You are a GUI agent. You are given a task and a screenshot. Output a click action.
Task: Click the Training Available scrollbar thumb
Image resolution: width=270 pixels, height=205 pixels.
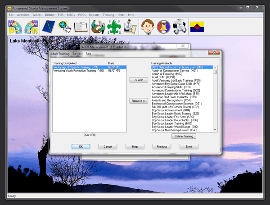point(215,72)
